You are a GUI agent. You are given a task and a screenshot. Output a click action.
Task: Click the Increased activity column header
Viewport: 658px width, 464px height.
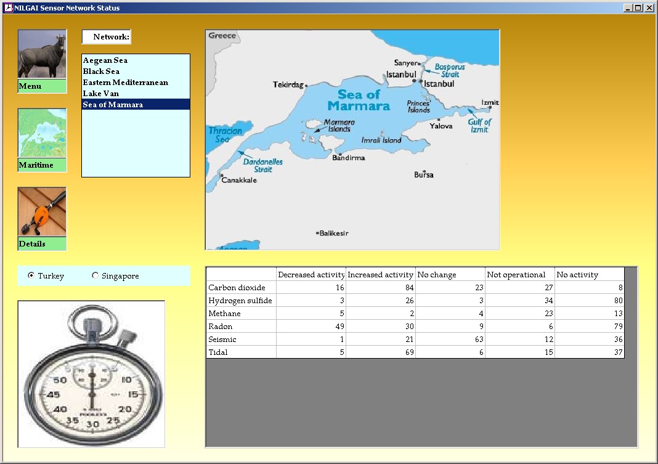click(380, 275)
